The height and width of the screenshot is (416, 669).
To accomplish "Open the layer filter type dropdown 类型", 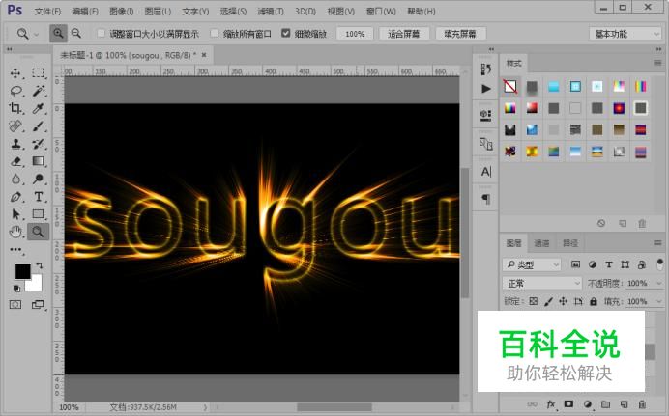I will (532, 264).
